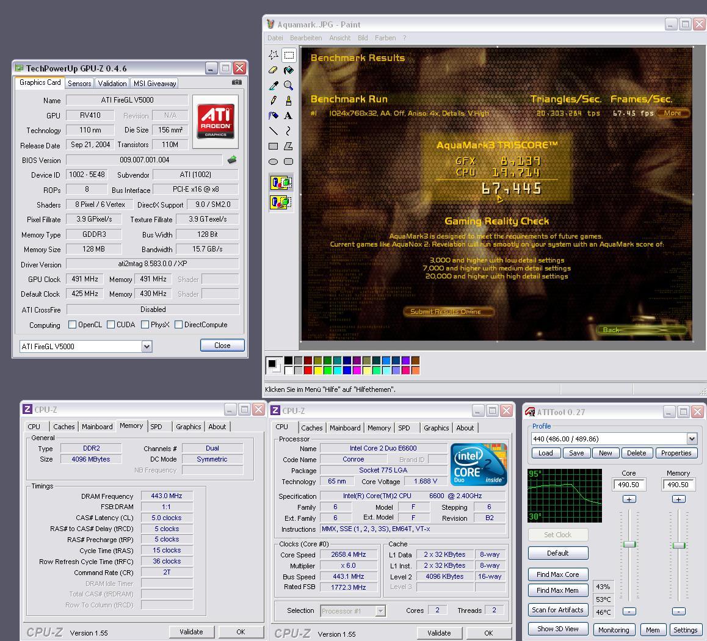Select the rectangular Select tool in Paint
This screenshot has width=707, height=641.
tap(289, 55)
